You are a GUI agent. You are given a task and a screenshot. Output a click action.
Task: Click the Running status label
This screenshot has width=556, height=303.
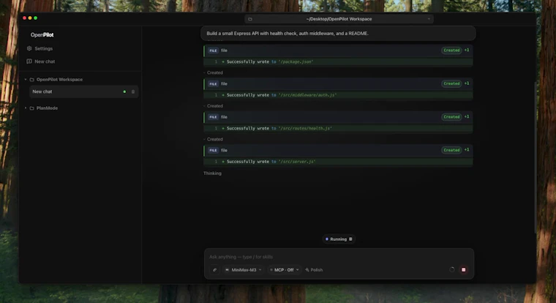[x=338, y=239]
